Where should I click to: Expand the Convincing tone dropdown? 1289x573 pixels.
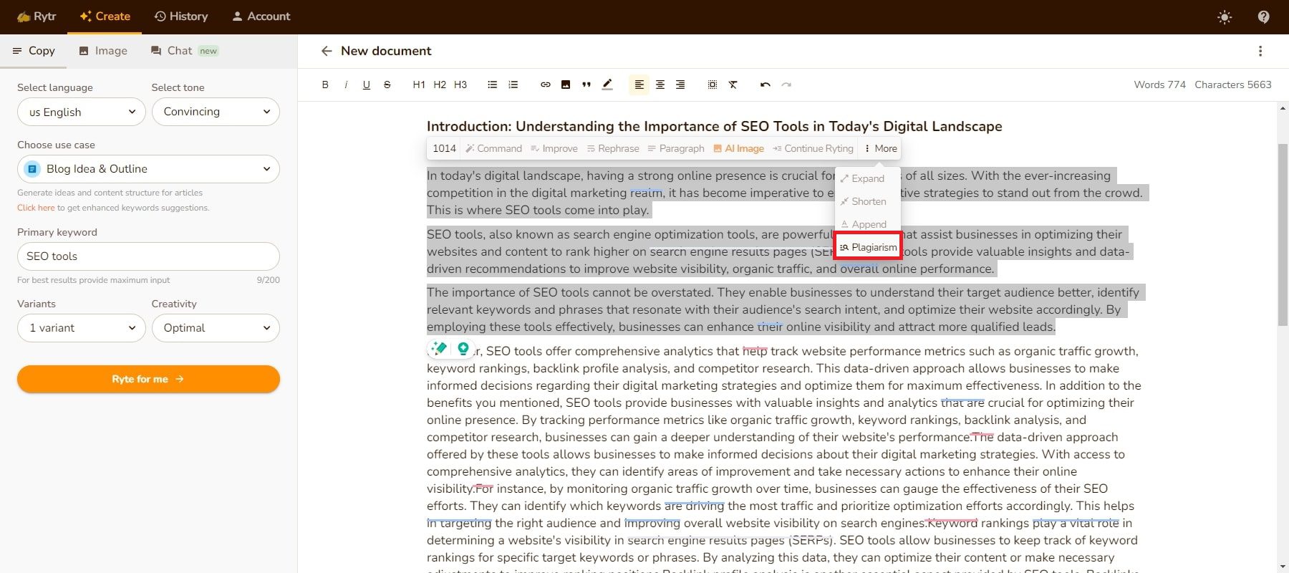[216, 112]
